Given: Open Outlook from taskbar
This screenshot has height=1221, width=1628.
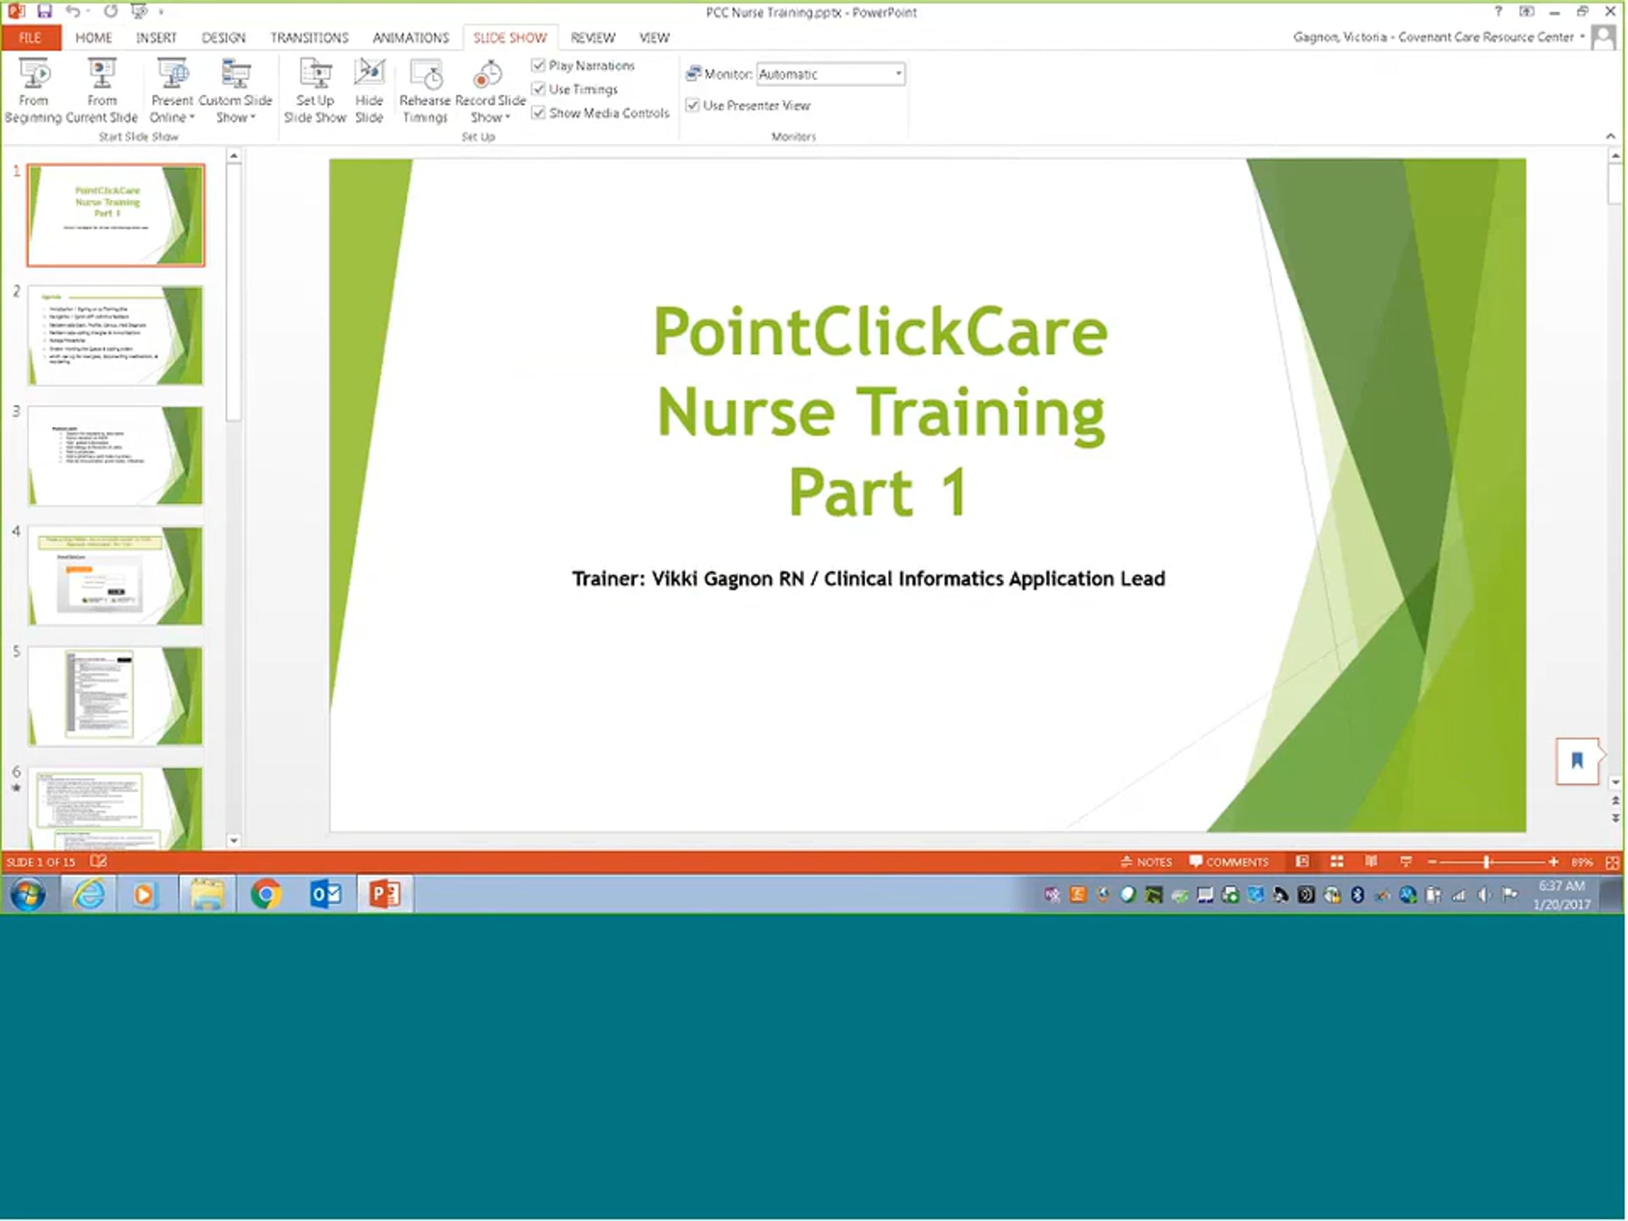Looking at the screenshot, I should [326, 894].
